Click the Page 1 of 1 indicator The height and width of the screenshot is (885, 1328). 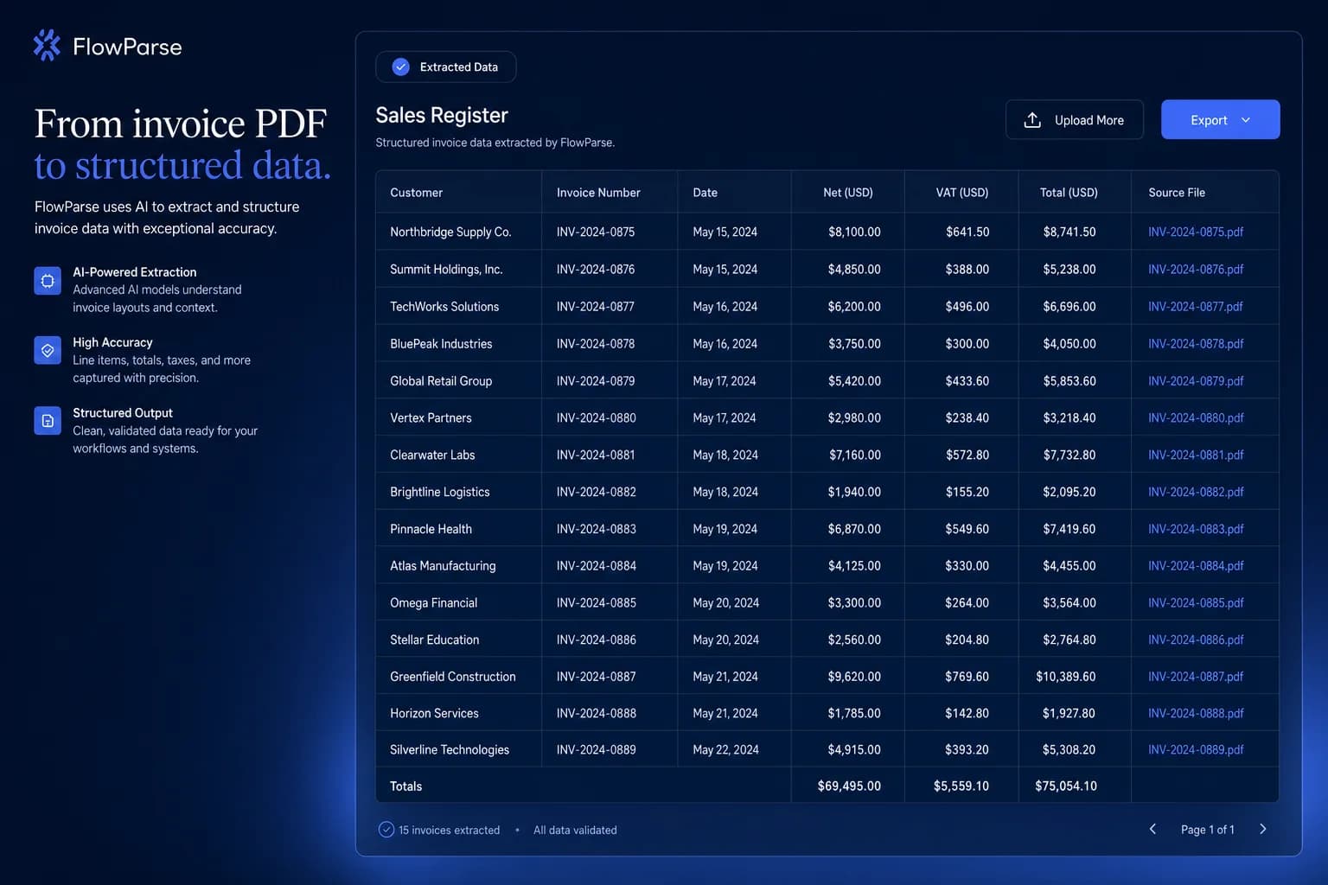(x=1208, y=830)
